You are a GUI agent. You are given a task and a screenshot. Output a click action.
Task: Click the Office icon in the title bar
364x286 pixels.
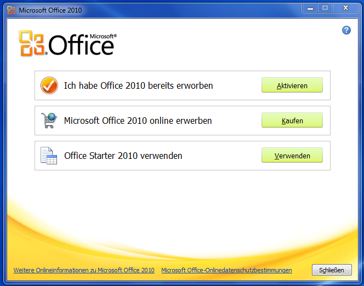(11, 9)
